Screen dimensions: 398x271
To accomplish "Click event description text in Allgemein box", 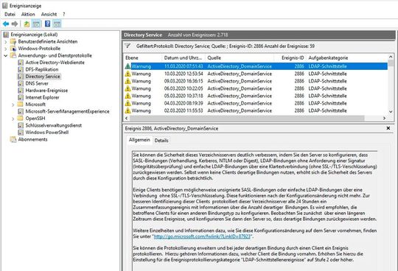I will pyautogui.click(x=254, y=208).
